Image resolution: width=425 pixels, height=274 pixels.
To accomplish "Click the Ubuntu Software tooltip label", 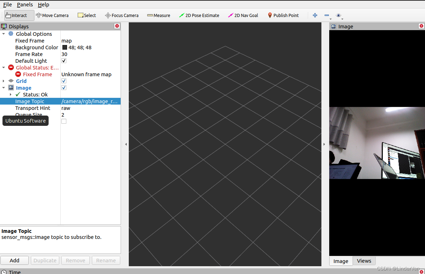I will [x=26, y=121].
